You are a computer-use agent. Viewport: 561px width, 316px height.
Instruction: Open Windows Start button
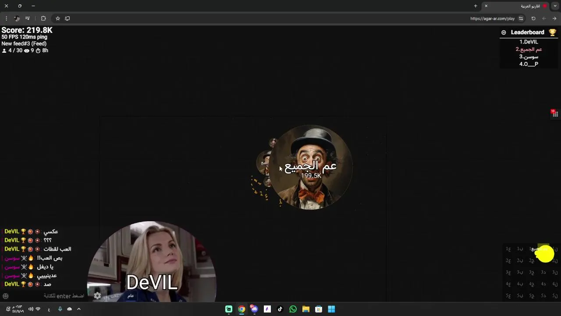coord(331,309)
